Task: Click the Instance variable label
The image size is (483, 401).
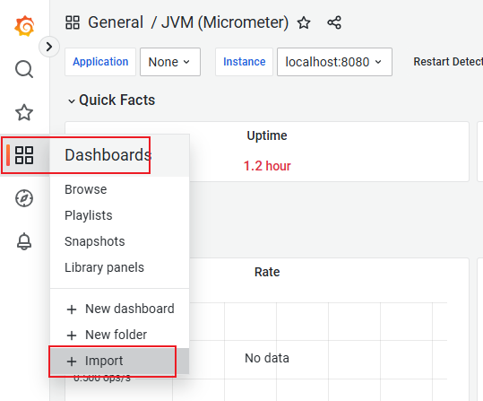Action: tap(245, 62)
